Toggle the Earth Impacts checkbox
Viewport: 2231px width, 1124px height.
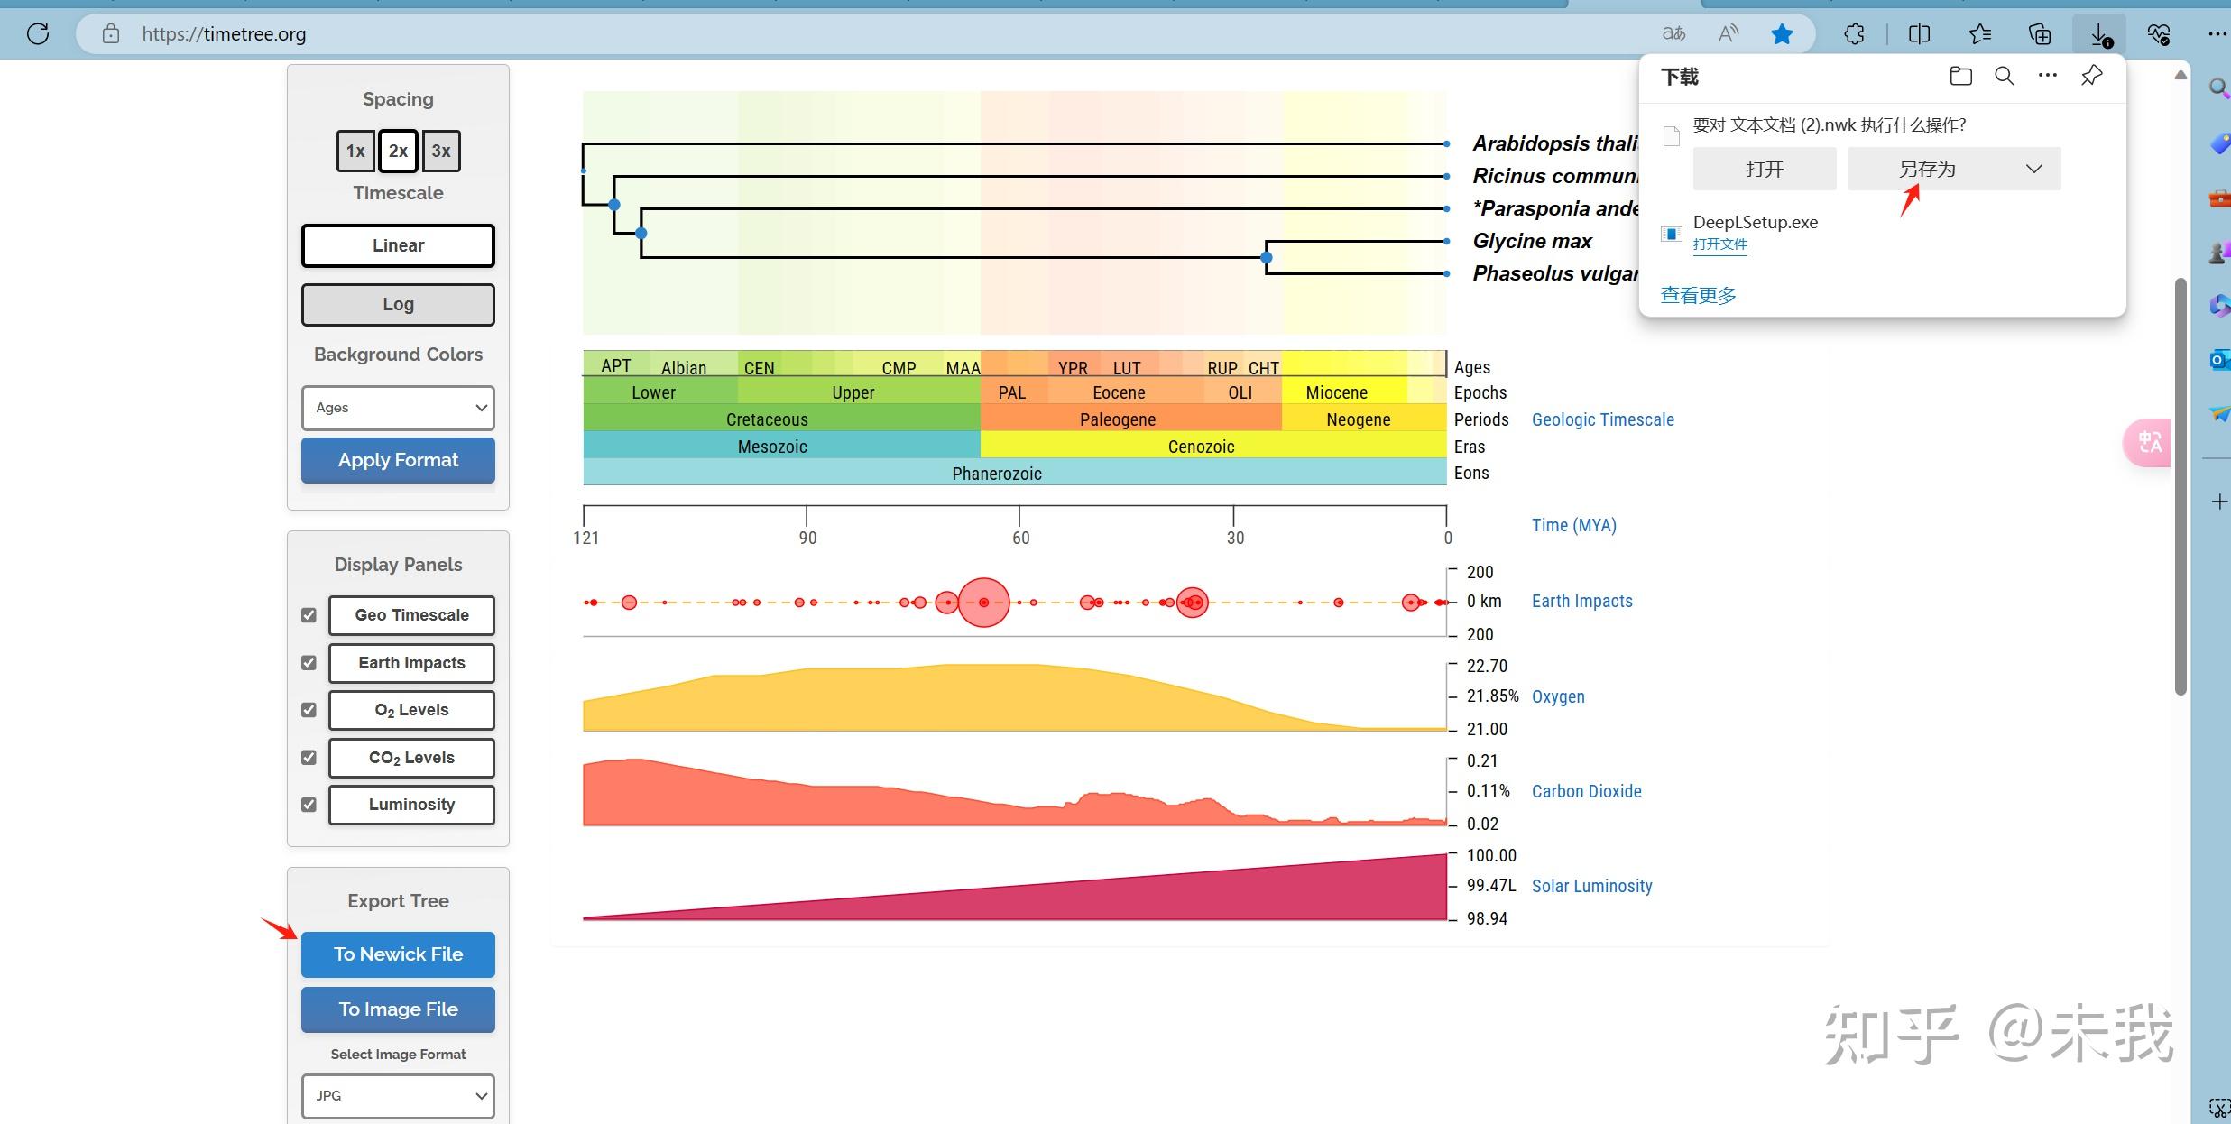309,663
